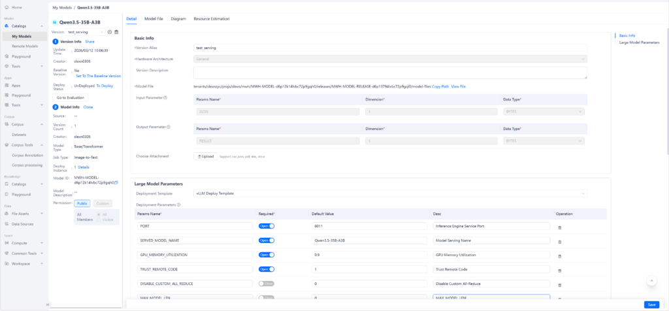Toggle Required switch for SERVED_MODEL_NAME
The width and height of the screenshot is (669, 311).
267,240
